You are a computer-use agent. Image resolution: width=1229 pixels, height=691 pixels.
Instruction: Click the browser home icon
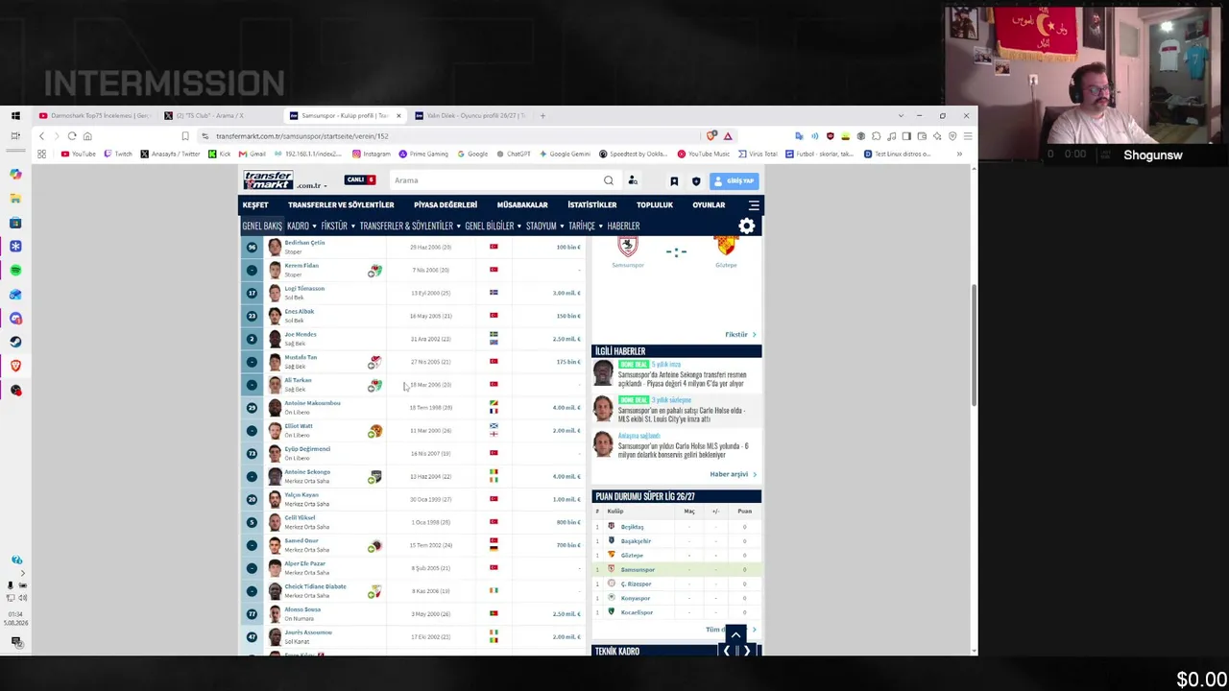click(87, 136)
